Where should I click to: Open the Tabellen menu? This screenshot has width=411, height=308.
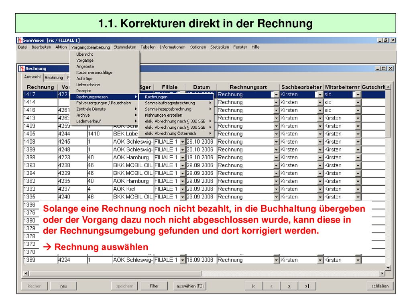coord(148,47)
